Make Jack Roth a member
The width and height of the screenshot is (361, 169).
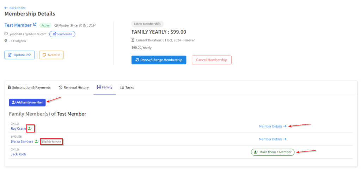(273, 152)
